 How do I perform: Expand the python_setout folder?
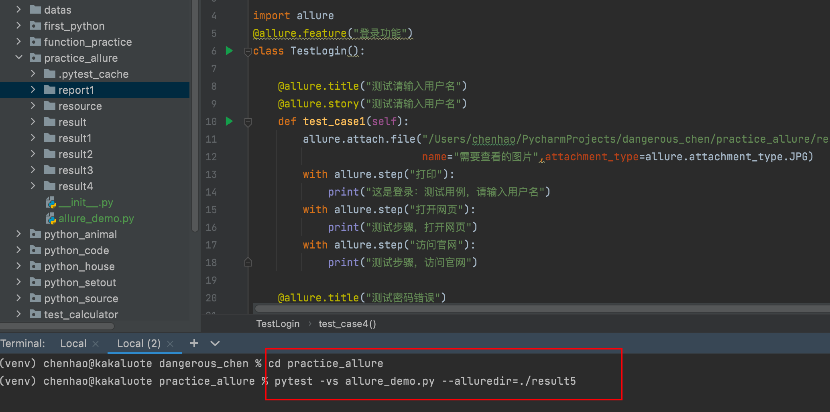pos(18,282)
